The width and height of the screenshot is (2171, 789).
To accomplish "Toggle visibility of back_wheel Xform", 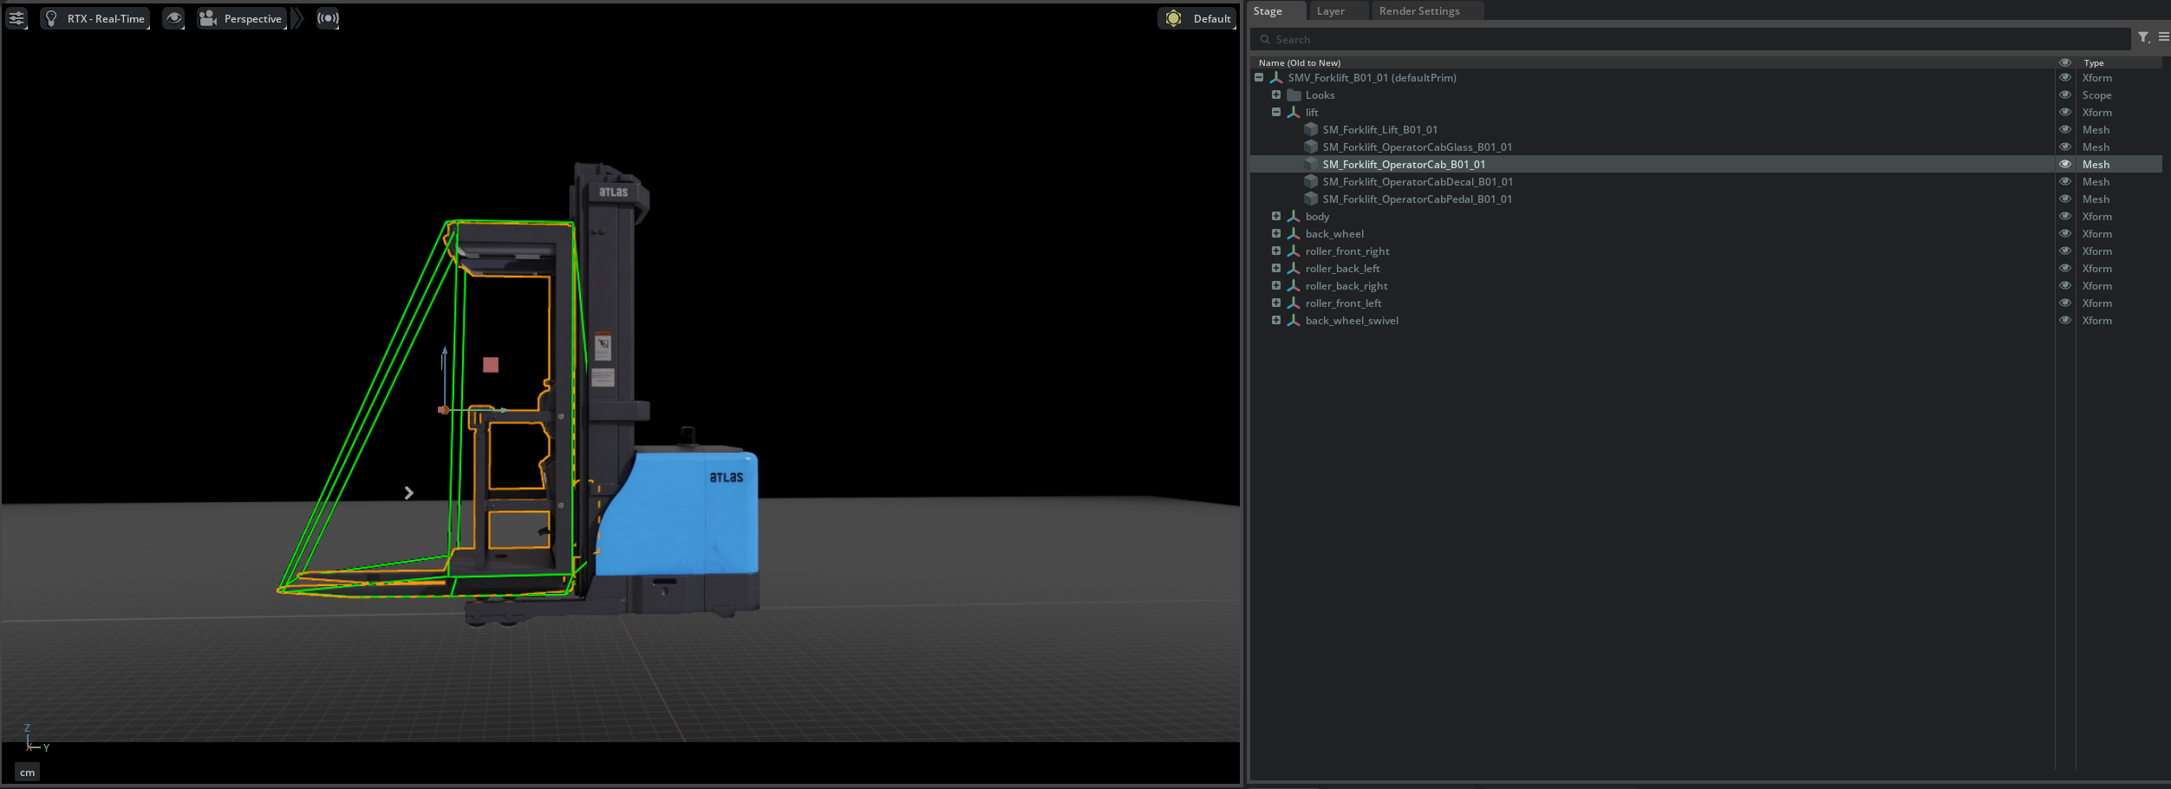I will (2065, 233).
